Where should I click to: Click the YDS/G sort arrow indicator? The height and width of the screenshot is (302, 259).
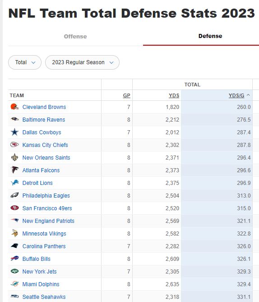tap(248, 95)
